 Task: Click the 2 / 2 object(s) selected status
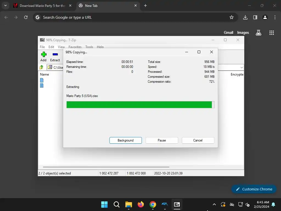[x=55, y=173]
